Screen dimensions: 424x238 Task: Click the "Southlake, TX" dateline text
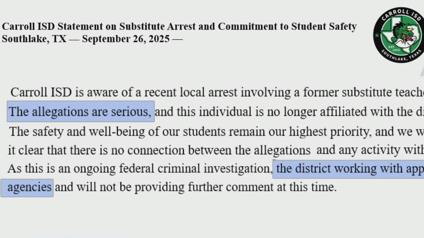(x=34, y=39)
